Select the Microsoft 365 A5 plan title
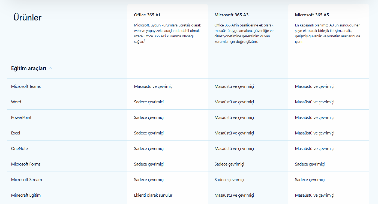Viewport: 378px width, 204px height. coord(312,15)
